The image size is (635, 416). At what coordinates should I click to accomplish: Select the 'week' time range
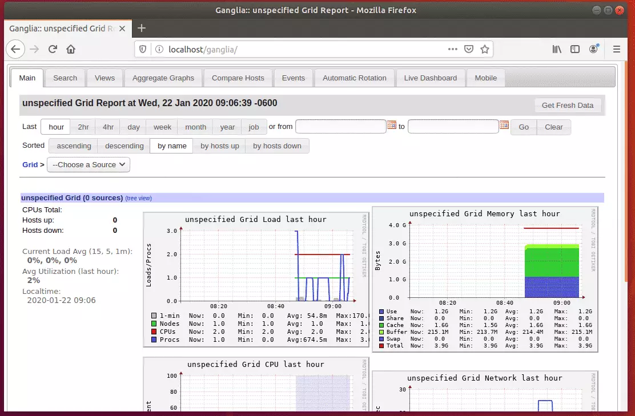coord(162,127)
